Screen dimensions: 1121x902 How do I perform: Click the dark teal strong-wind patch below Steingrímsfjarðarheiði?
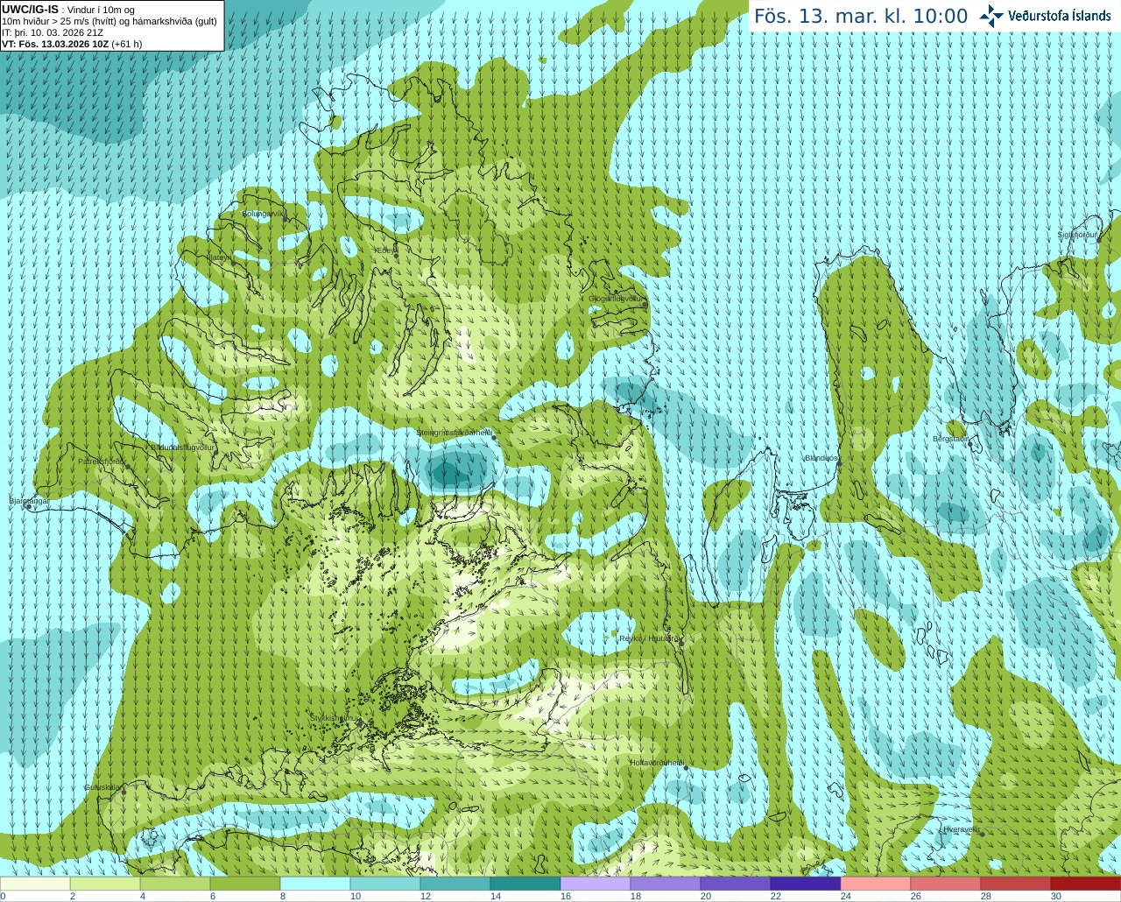[x=448, y=474]
